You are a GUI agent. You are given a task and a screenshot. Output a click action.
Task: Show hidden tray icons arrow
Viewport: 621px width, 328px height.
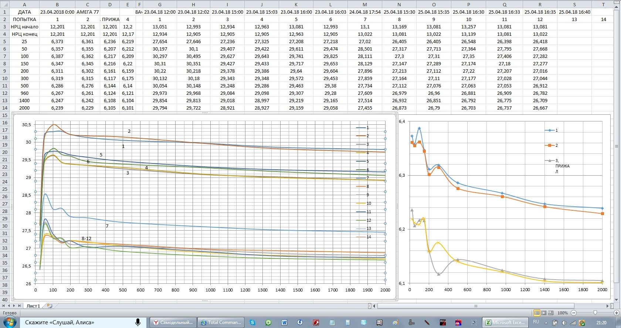(x=546, y=323)
